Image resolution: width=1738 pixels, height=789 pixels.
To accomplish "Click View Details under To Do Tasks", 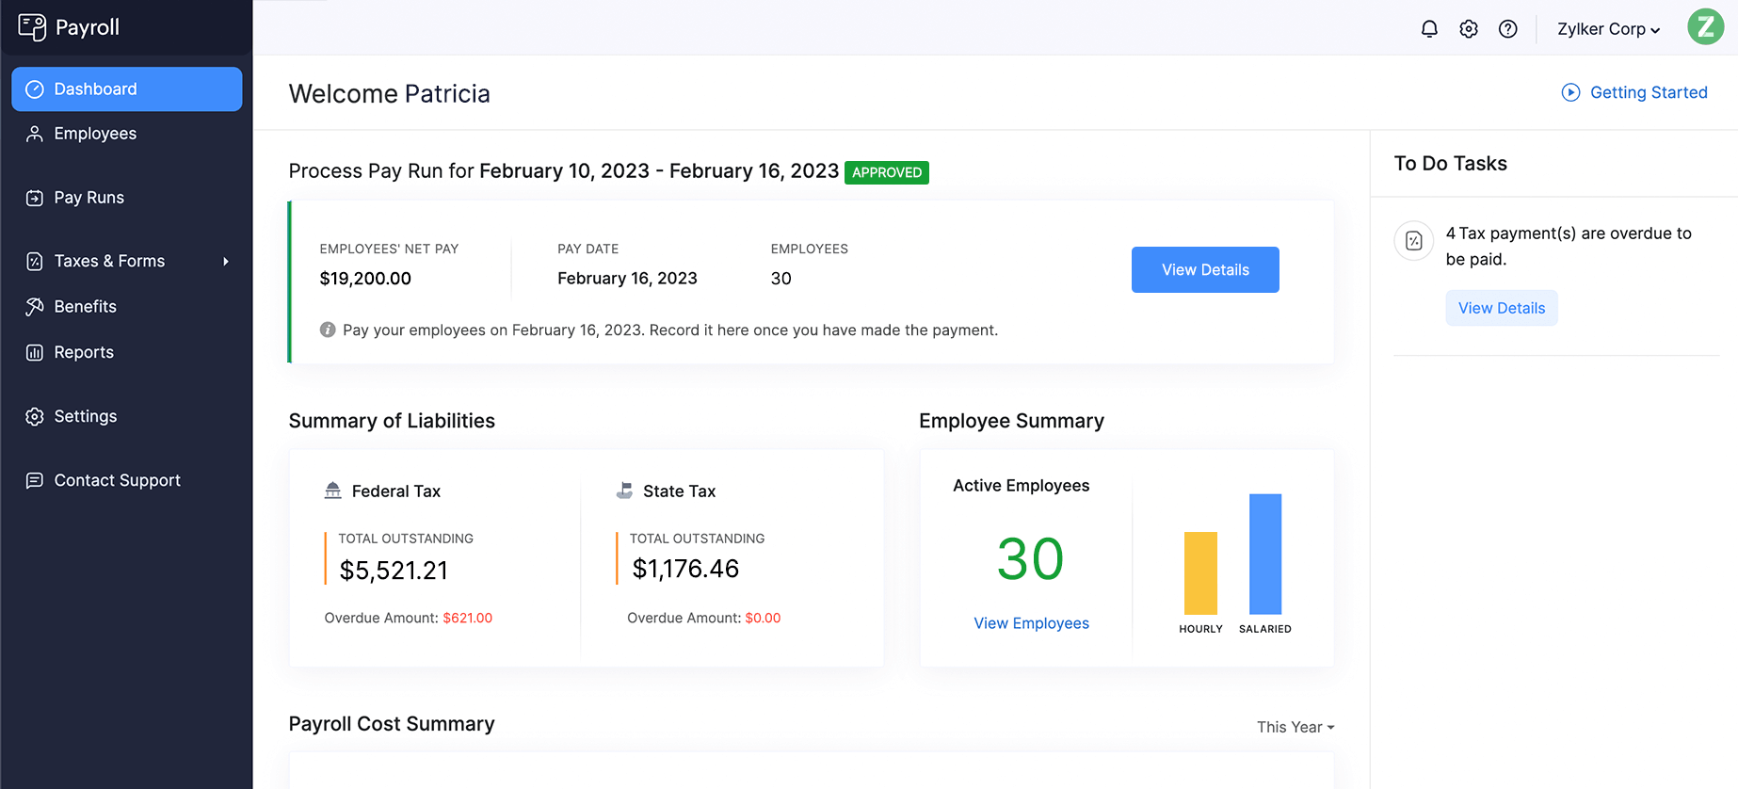I will tap(1501, 308).
